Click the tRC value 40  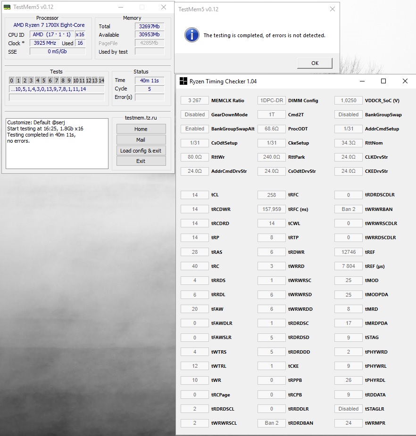tap(194, 266)
